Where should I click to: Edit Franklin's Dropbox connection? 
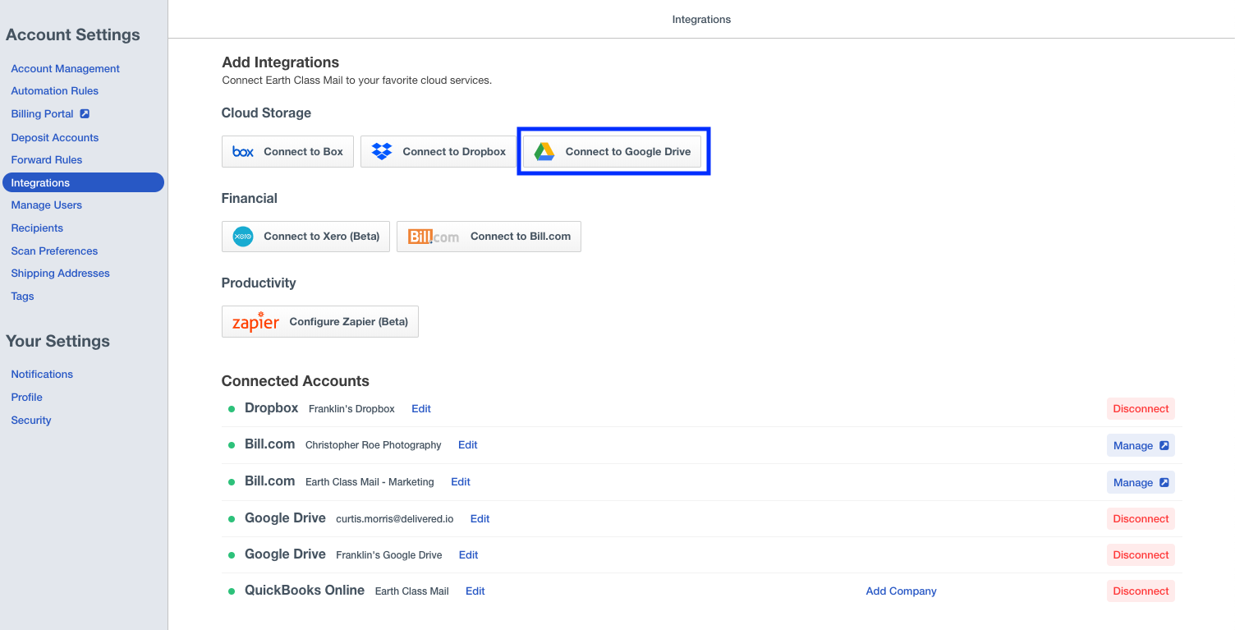click(x=421, y=409)
